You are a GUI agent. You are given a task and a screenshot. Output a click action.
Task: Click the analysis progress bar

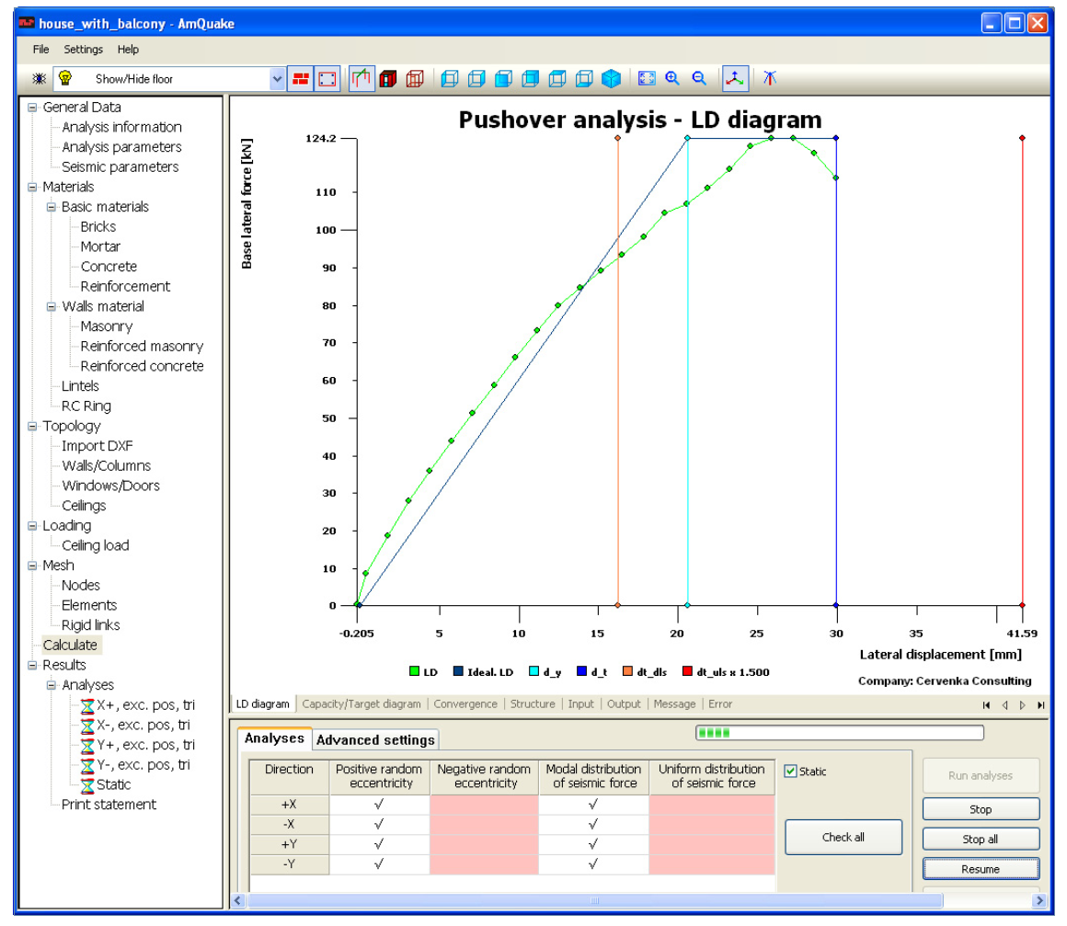pyautogui.click(x=839, y=733)
